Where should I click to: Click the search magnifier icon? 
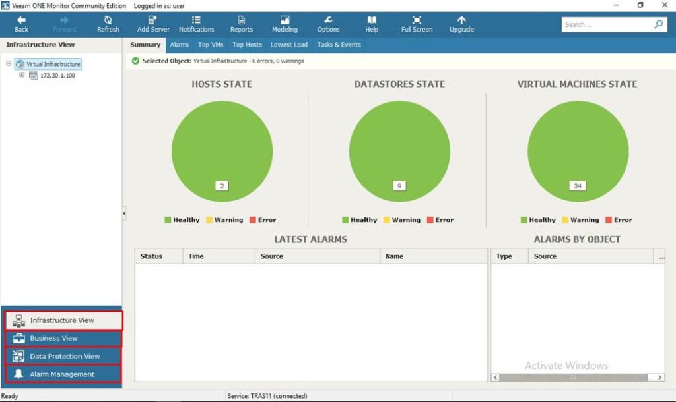coord(658,24)
